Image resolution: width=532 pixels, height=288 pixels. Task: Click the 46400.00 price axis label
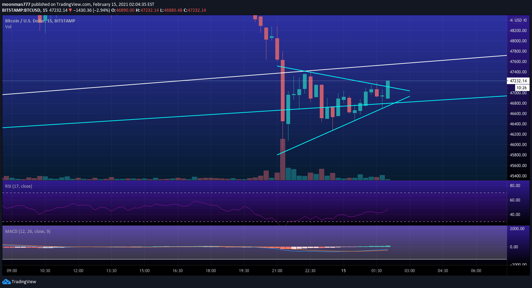click(x=518, y=124)
